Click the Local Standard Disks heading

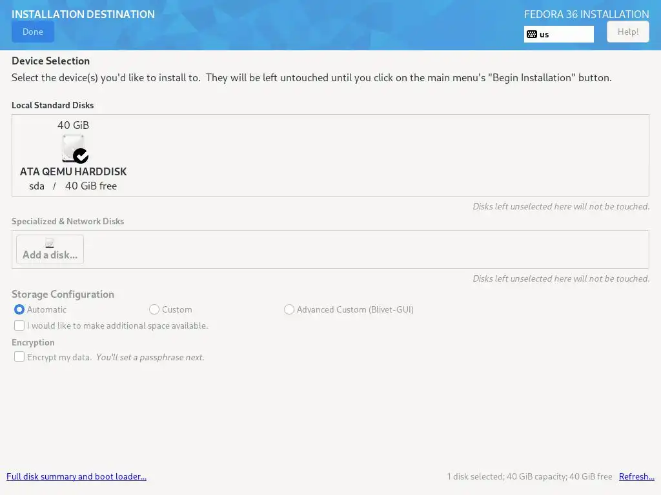click(x=53, y=105)
